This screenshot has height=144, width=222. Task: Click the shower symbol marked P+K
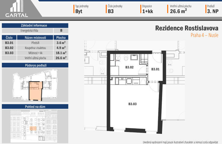pyautogui.click(x=118, y=58)
